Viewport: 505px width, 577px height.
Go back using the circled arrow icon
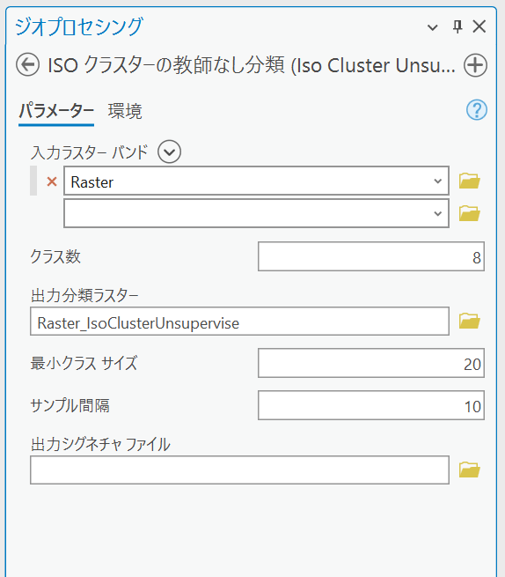(x=27, y=65)
